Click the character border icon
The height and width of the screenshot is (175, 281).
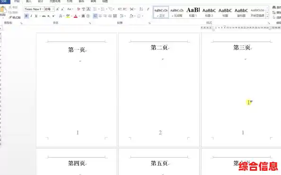(x=88, y=9)
